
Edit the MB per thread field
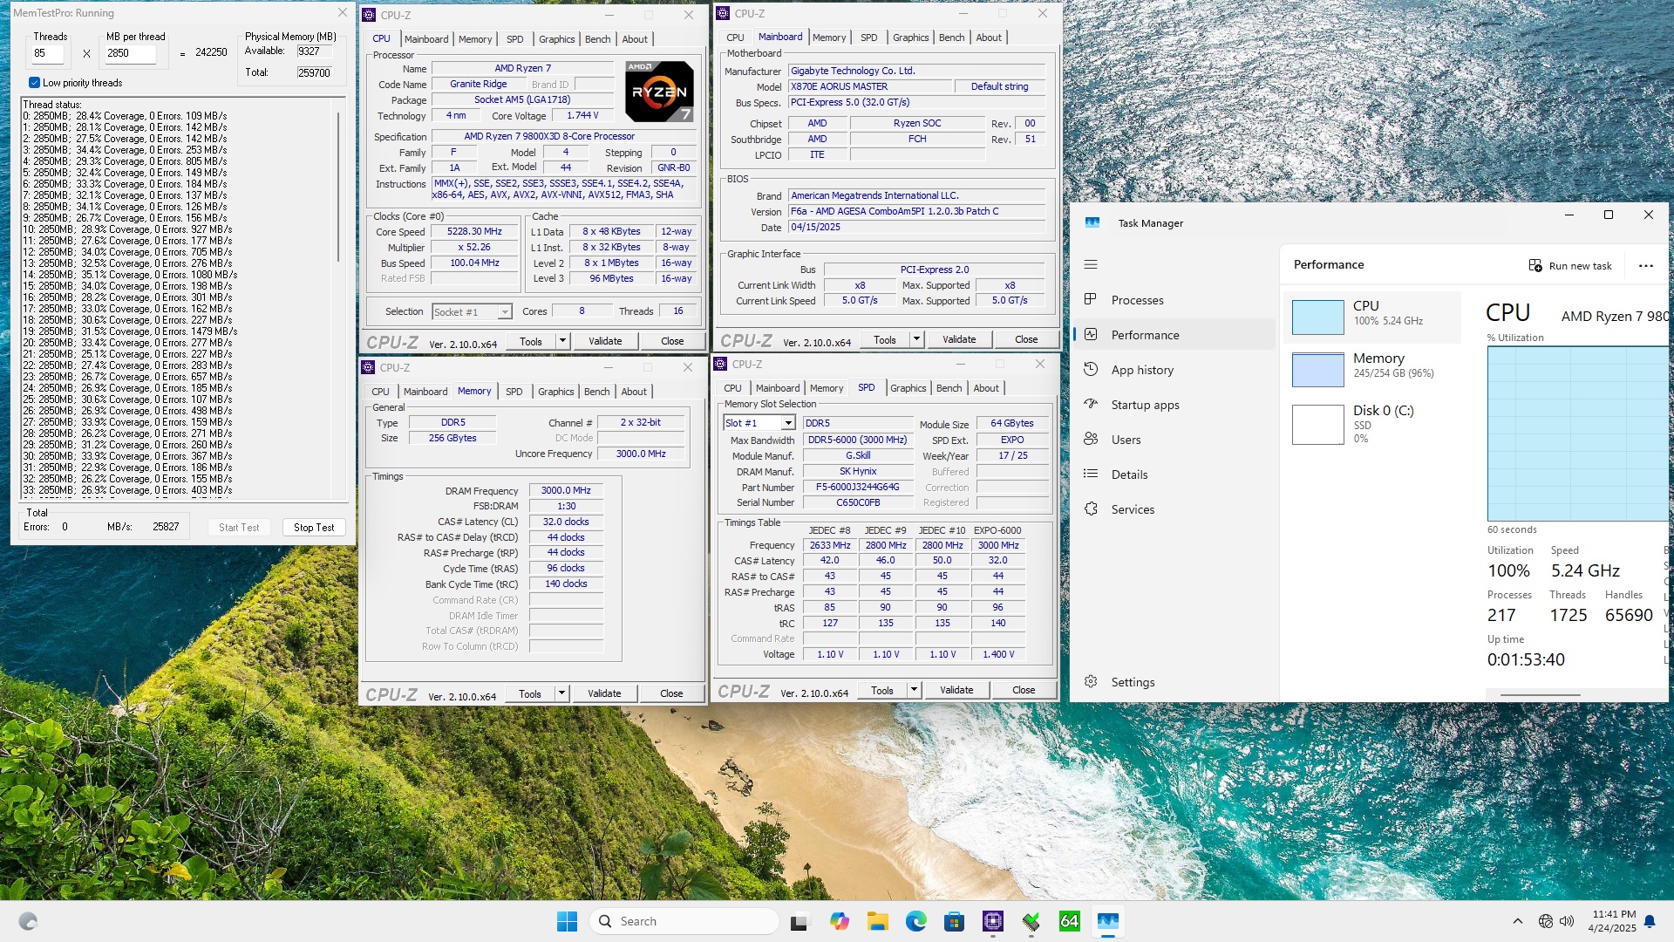pyautogui.click(x=131, y=53)
